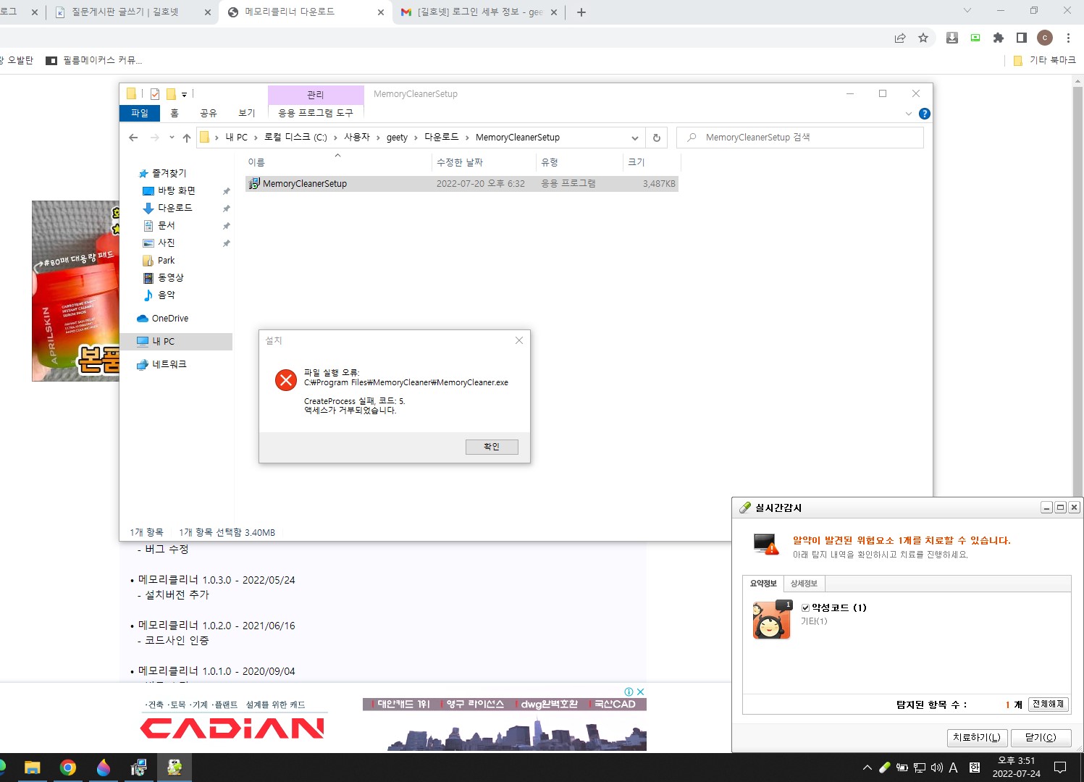1084x782 pixels.
Task: Open the 보기 ribbon tab
Action: (247, 113)
